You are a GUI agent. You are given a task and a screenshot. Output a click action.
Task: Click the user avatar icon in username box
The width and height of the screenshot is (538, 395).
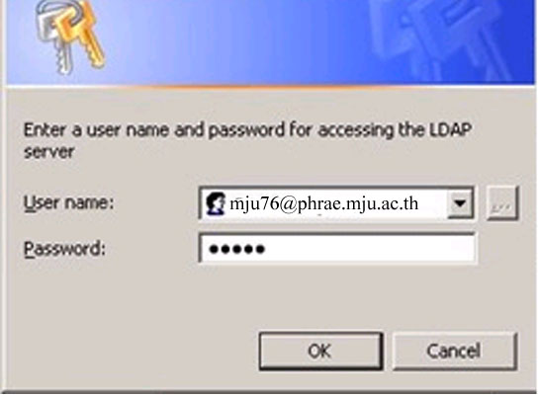point(216,203)
